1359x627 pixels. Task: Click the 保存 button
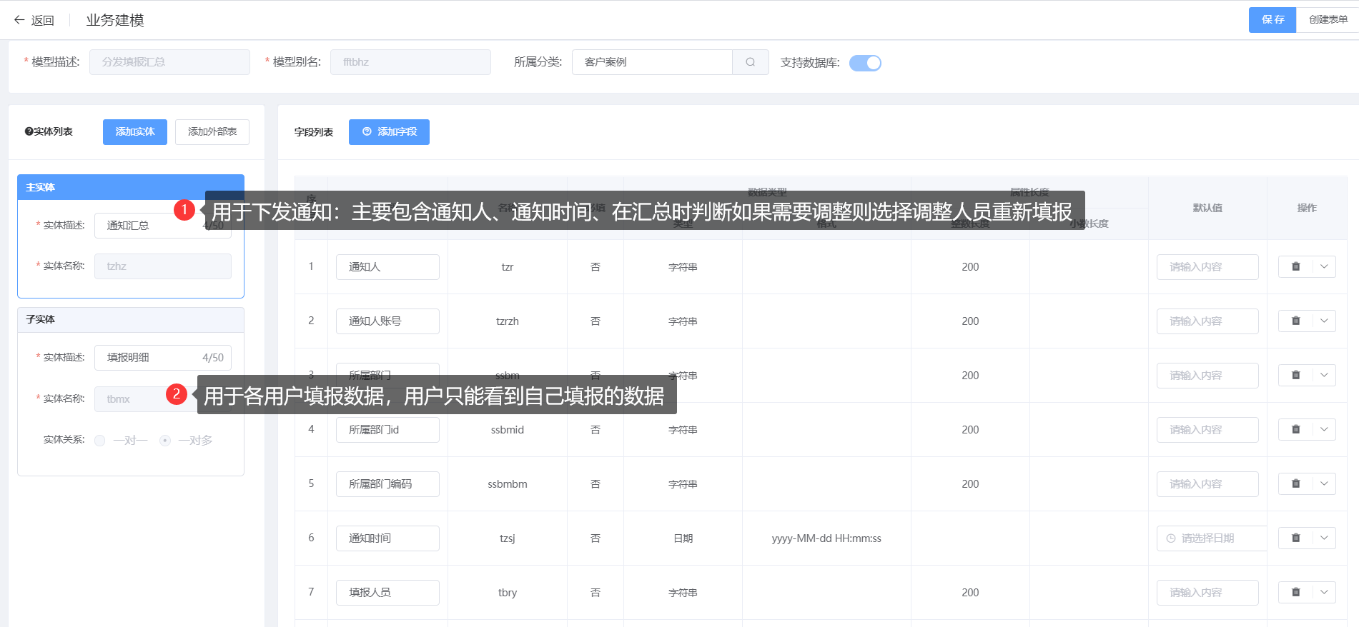click(x=1272, y=20)
